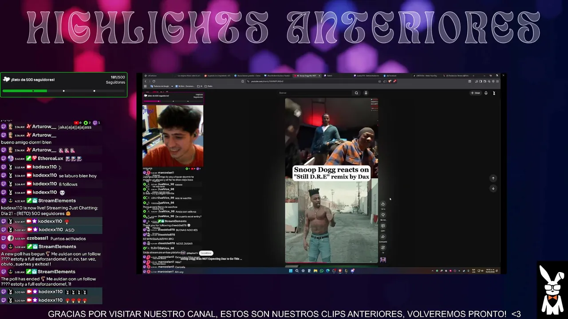Image resolution: width=568 pixels, height=319 pixels.
Task: Click chat message 'ASD' by kodexx110
Action: 70,230
